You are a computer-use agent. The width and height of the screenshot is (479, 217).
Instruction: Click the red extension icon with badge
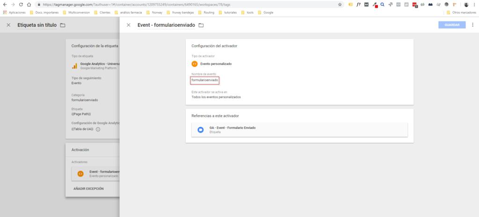point(414,5)
